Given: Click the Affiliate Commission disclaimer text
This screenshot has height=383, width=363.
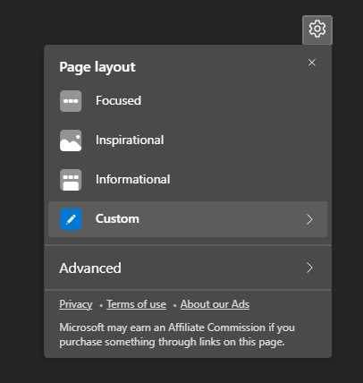Looking at the screenshot, I should pyautogui.click(x=177, y=335).
